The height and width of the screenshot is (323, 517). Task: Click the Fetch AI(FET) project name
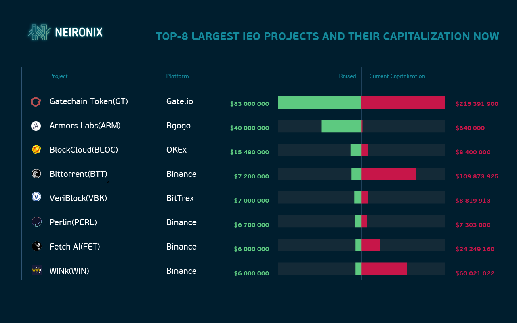pos(75,247)
